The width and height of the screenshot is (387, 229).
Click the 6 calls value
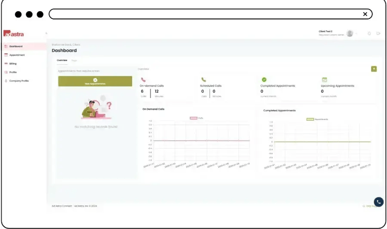pyautogui.click(x=142, y=91)
